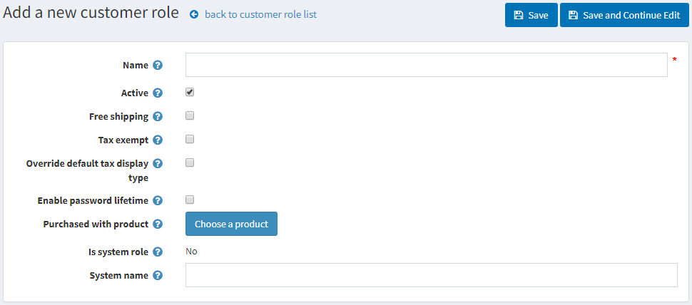Click the help icon next to Name
The width and height of the screenshot is (692, 305).
pos(158,66)
